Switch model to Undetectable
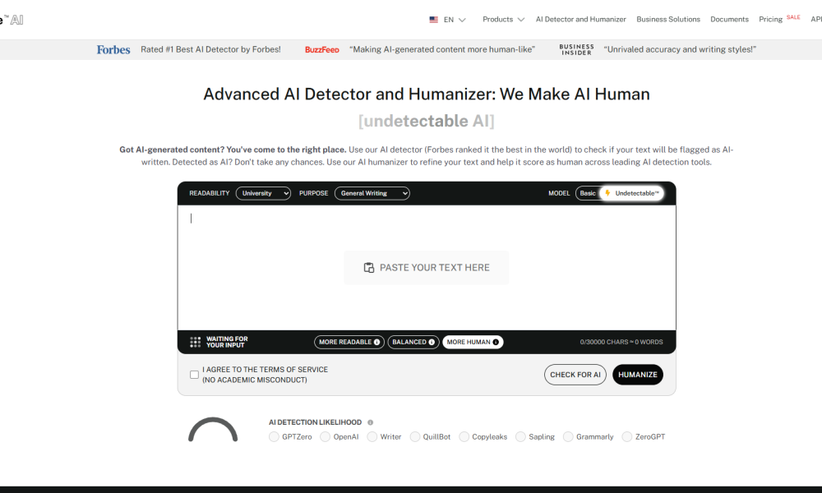 tap(631, 193)
